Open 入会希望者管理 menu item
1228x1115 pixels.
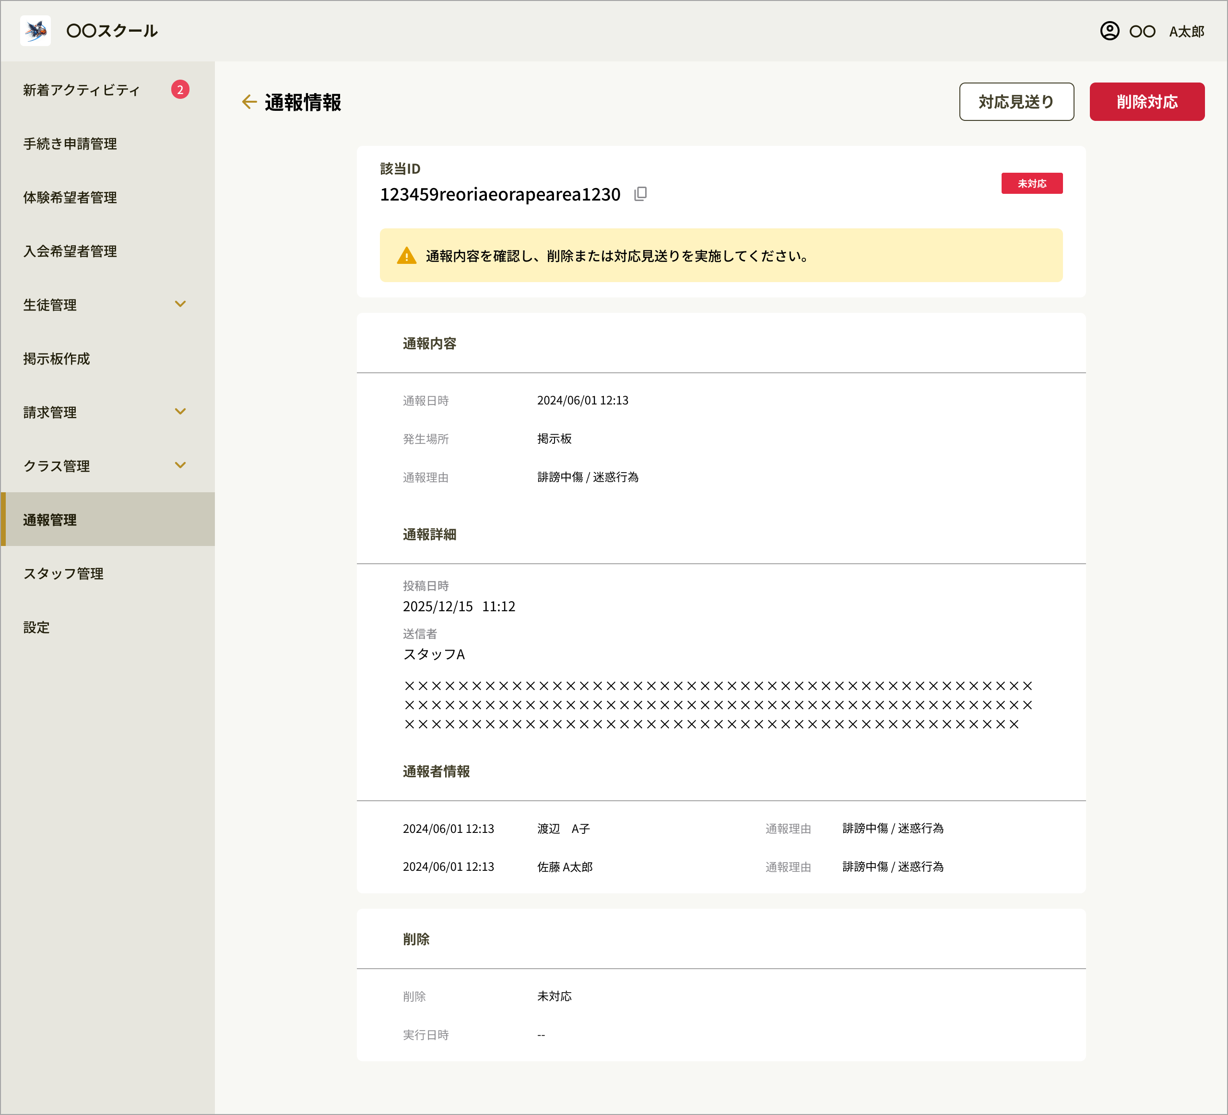pos(107,251)
